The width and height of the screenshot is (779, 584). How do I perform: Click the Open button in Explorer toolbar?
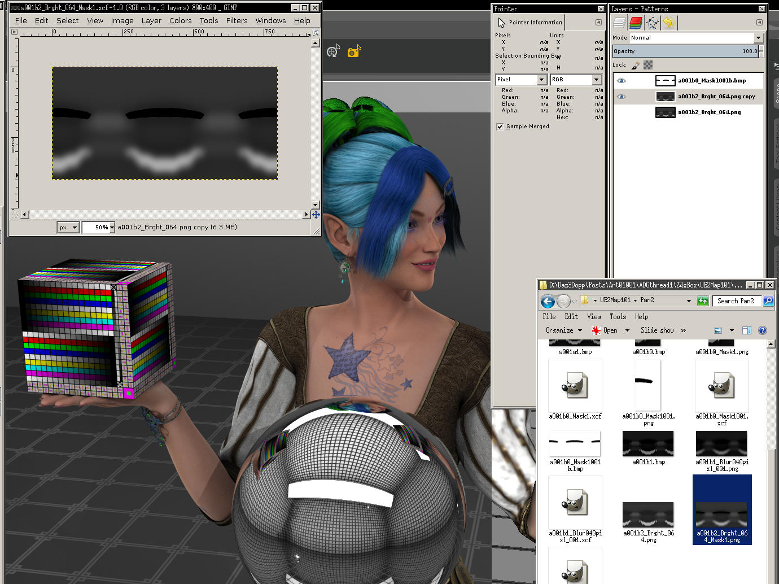[x=605, y=330]
